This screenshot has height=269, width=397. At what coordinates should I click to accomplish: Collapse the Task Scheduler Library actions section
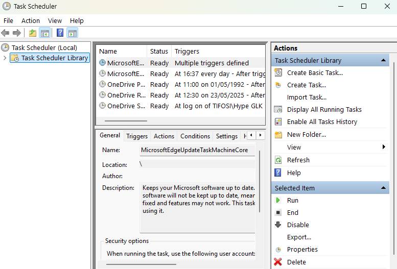point(383,60)
